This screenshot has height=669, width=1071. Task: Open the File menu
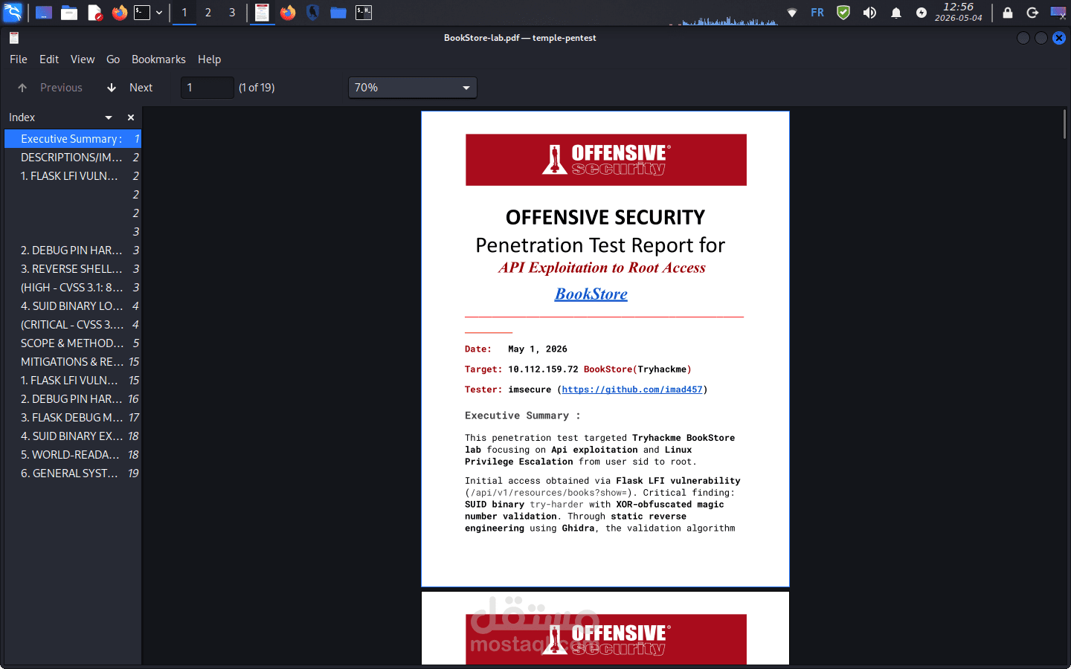click(x=19, y=59)
